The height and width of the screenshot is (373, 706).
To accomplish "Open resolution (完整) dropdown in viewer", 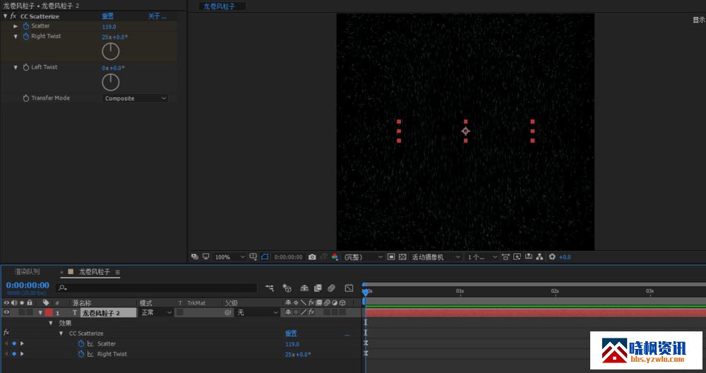I will [x=363, y=257].
